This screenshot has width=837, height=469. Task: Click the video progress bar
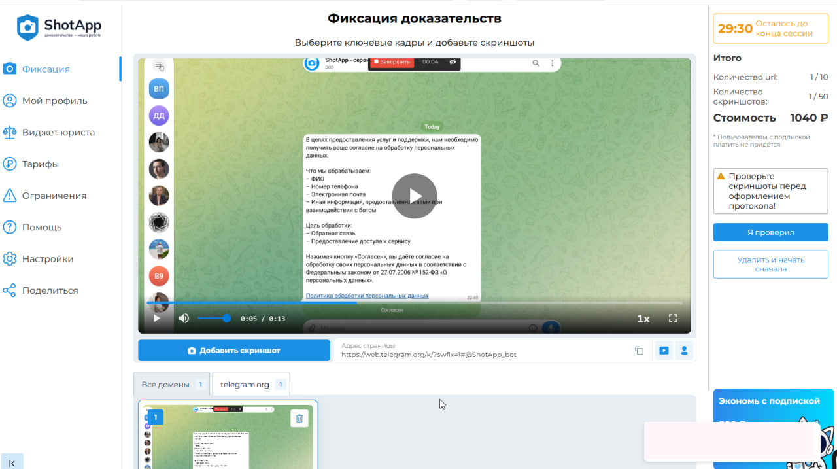pos(415,303)
